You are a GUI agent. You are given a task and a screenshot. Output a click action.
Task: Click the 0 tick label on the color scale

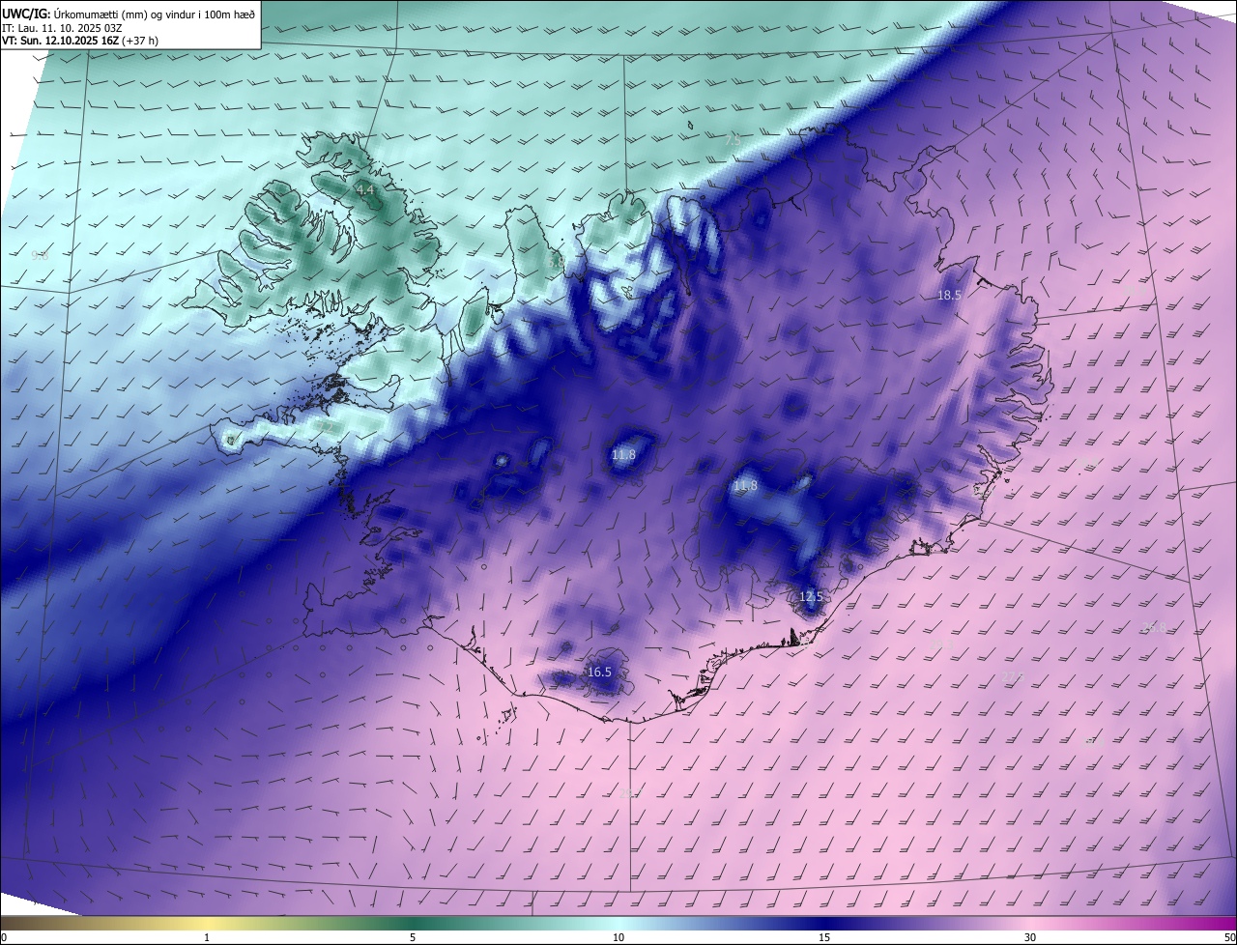click(4, 937)
